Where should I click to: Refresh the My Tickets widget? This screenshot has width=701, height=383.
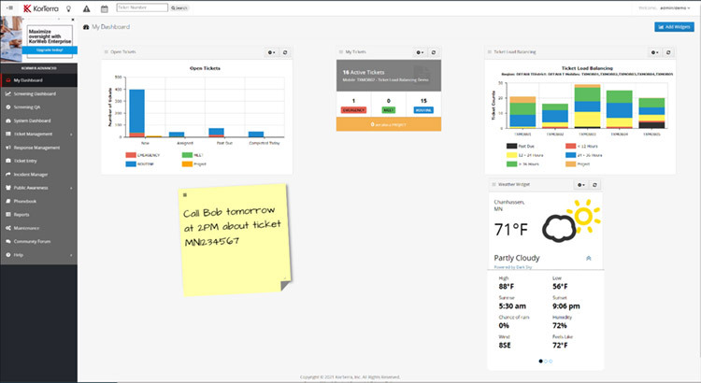[x=435, y=52]
